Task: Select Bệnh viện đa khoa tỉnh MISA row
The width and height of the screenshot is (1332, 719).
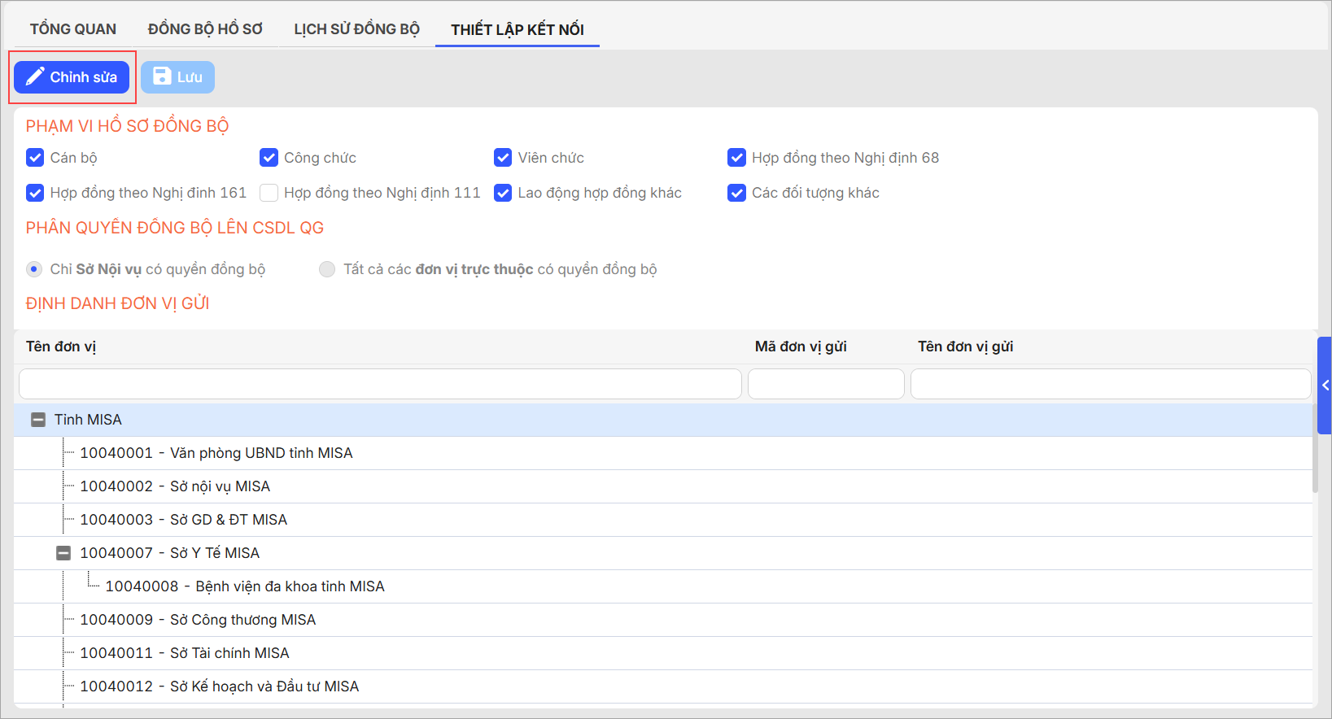Action: click(290, 586)
